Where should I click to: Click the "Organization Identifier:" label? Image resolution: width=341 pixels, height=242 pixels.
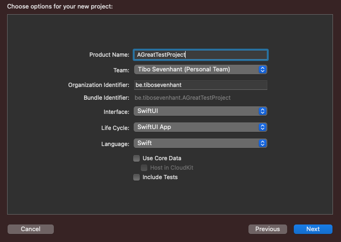coord(99,85)
